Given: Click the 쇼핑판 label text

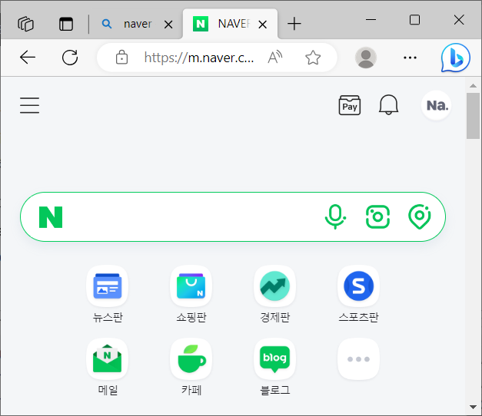Looking at the screenshot, I should point(191,317).
